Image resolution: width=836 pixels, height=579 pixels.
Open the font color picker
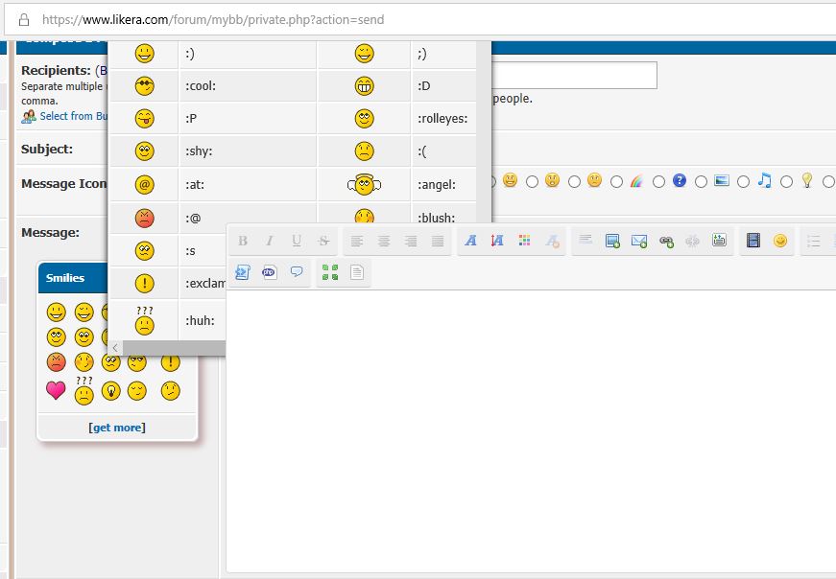524,242
